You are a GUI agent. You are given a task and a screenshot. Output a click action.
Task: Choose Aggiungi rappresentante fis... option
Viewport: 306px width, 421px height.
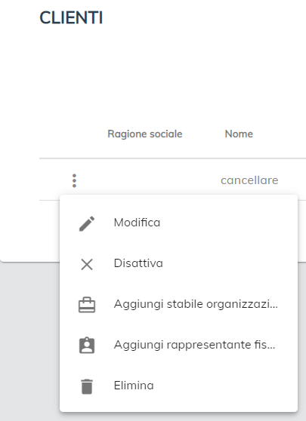(178, 345)
